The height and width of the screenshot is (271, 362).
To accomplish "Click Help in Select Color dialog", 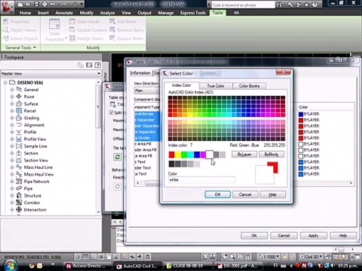I will pyautogui.click(x=273, y=195).
